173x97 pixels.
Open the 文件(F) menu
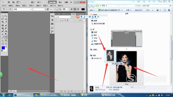click(x=4, y=6)
